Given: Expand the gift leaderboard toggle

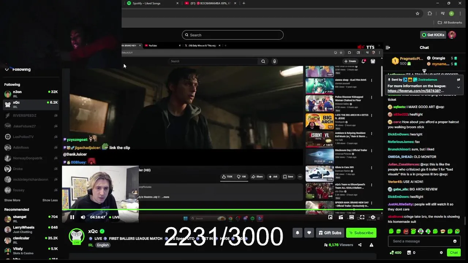Looking at the screenshot, I should (x=424, y=70).
